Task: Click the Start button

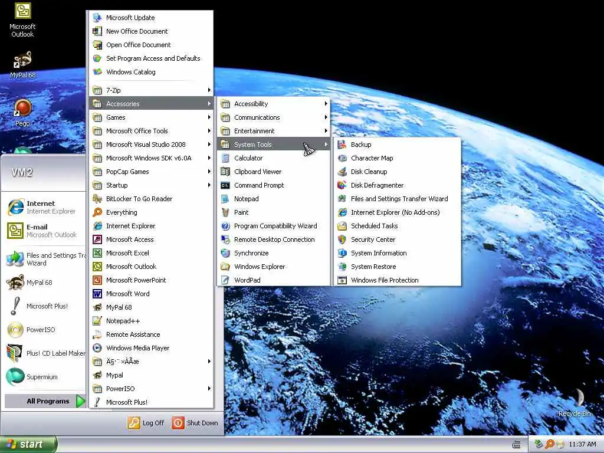Action: (x=28, y=444)
